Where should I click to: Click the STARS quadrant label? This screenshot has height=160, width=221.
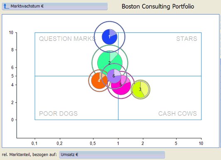[x=187, y=39]
